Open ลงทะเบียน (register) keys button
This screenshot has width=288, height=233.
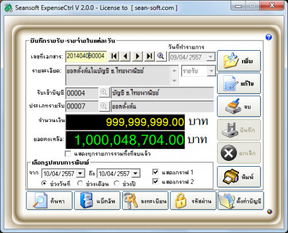tap(145, 201)
